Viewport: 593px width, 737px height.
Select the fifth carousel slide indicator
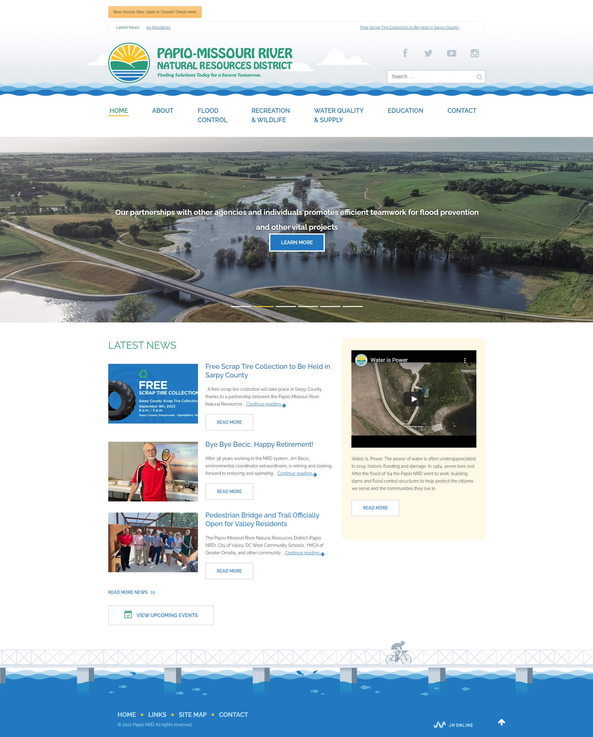tap(330, 306)
